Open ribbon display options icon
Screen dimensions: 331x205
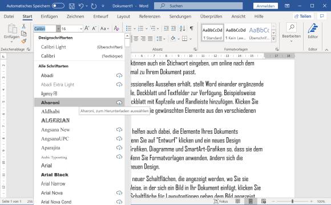[x=287, y=6]
